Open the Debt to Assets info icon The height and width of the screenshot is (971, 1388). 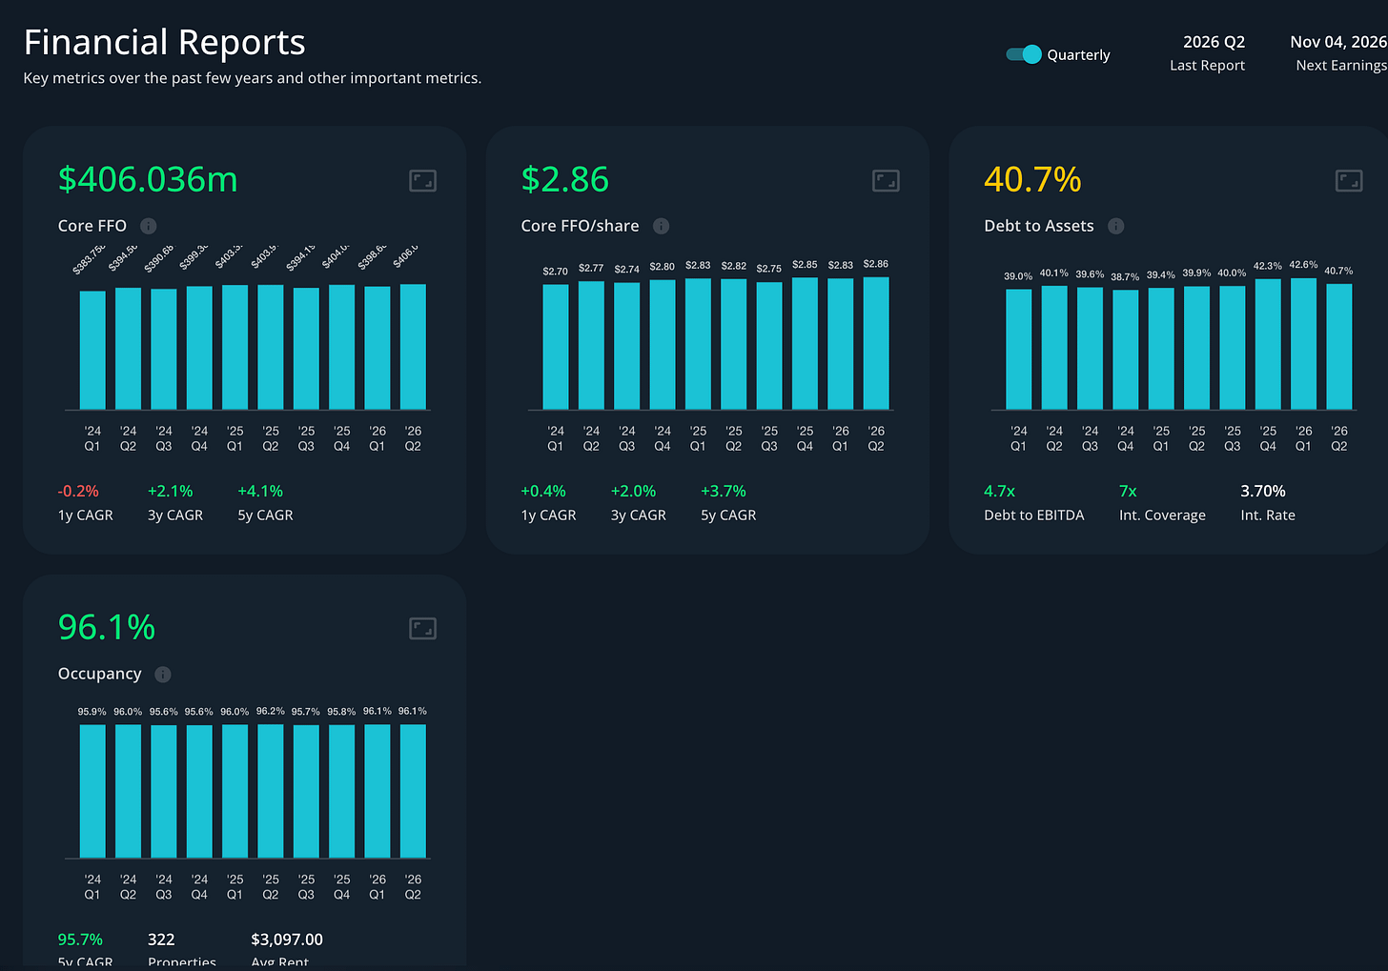point(1116,226)
